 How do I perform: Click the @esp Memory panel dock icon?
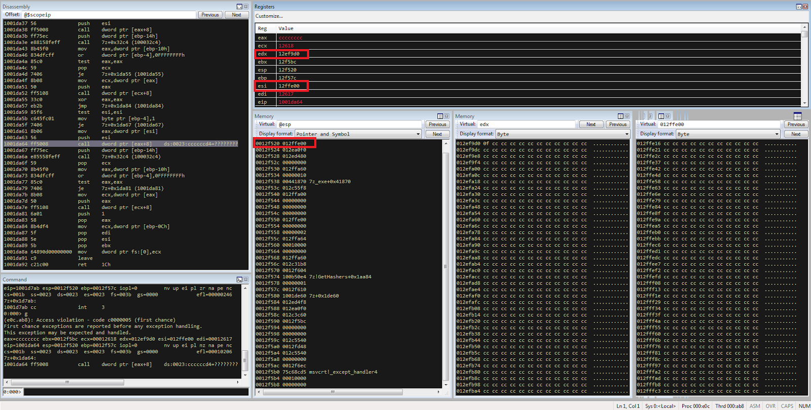(440, 116)
